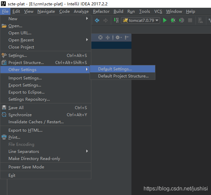This screenshot has width=211, height=195.
Task: Choose Open URL... from File menu
Action: coord(46,33)
